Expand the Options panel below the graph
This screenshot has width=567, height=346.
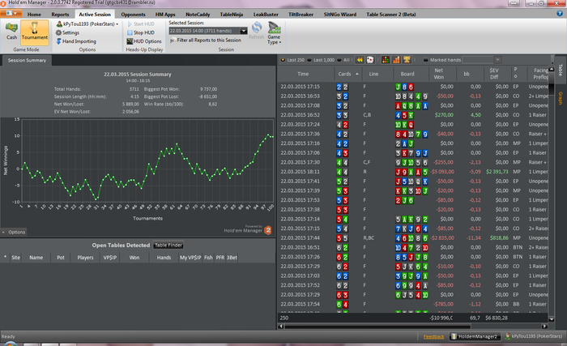click(x=14, y=233)
